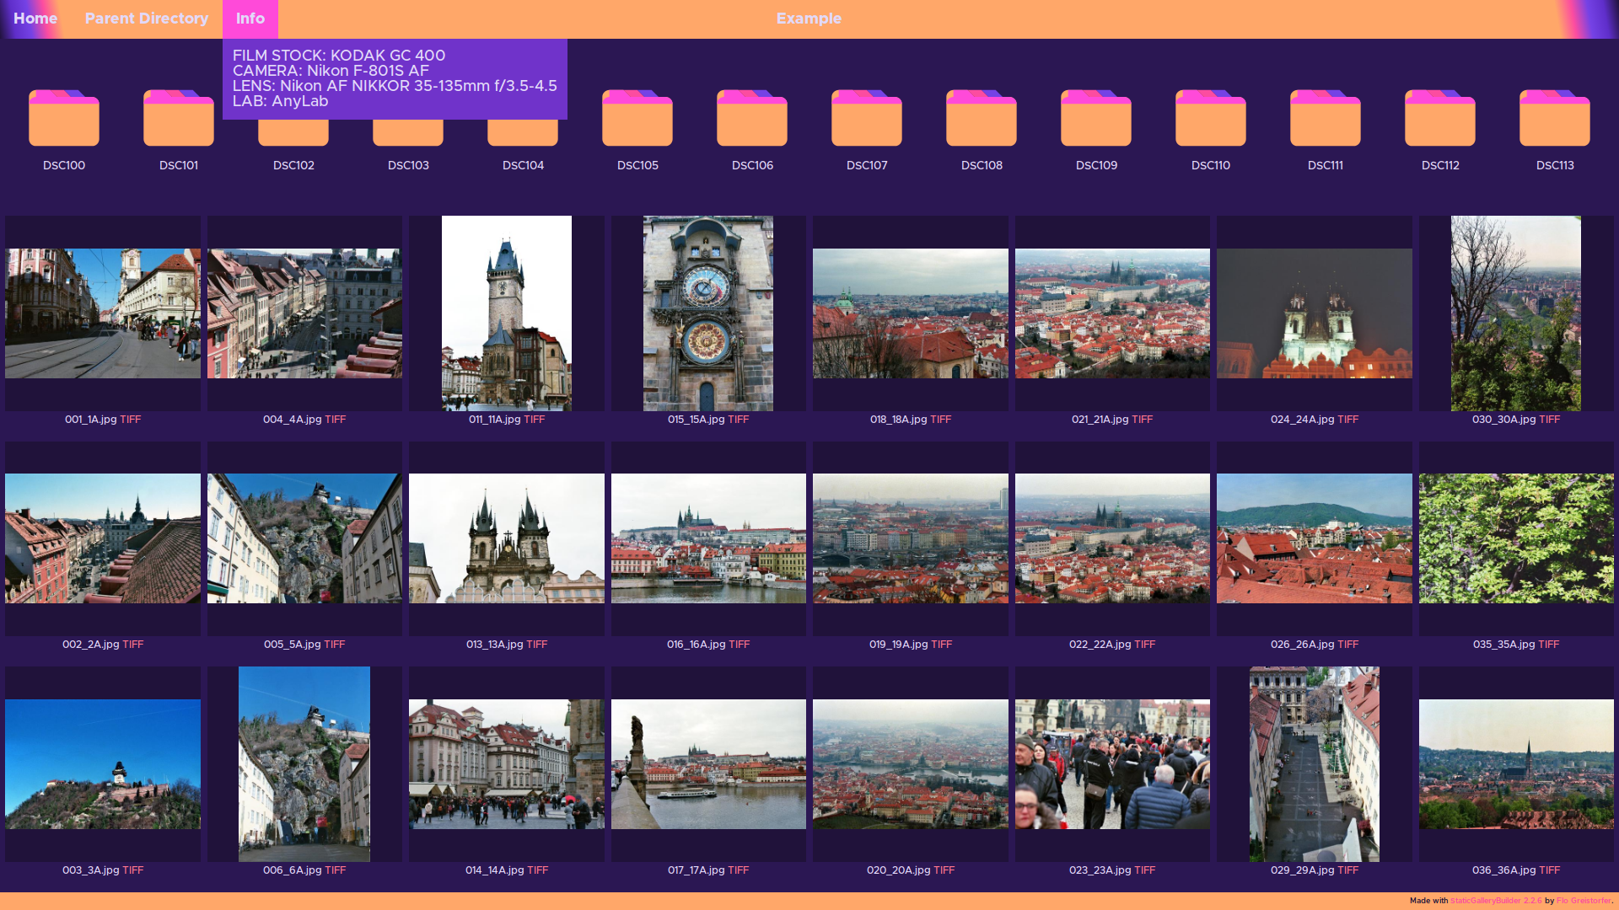The image size is (1619, 910).
Task: Navigate to Parent Directory
Action: 146,19
